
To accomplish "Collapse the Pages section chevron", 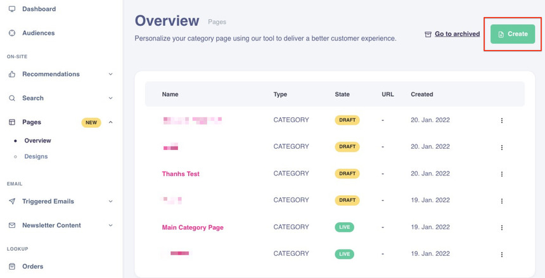I will tap(110, 122).
